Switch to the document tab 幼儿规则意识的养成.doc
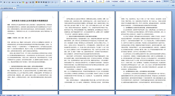The width and height of the screenshot is (175, 96). point(8,8)
